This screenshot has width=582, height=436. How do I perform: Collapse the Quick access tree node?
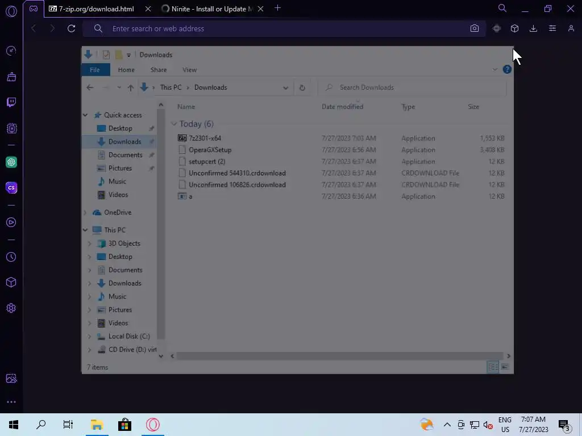[85, 115]
